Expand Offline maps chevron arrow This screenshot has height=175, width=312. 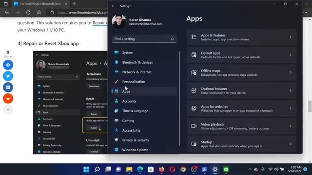[x=291, y=72]
